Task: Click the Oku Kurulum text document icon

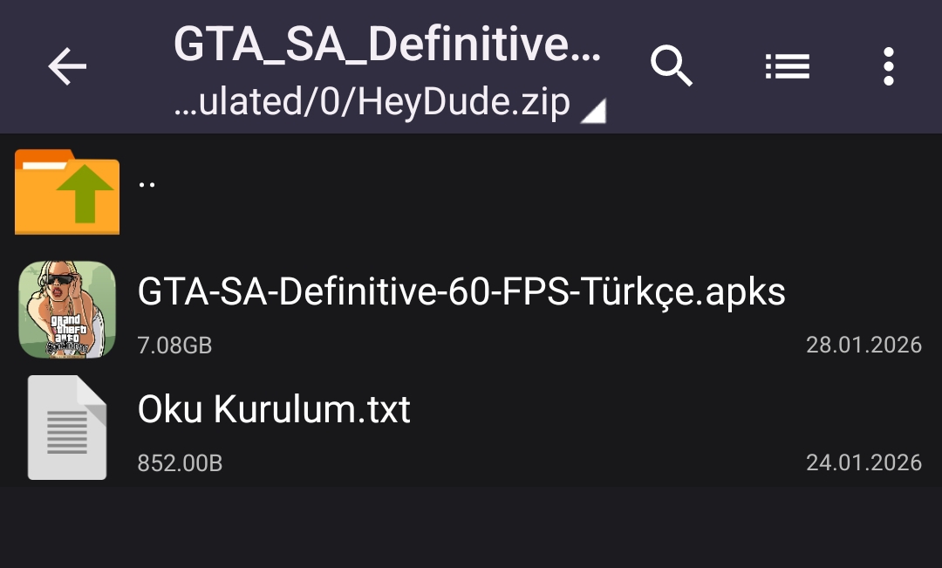Action: pos(67,428)
